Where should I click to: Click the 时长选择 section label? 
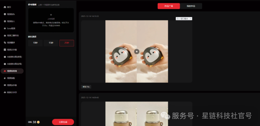[32, 37]
